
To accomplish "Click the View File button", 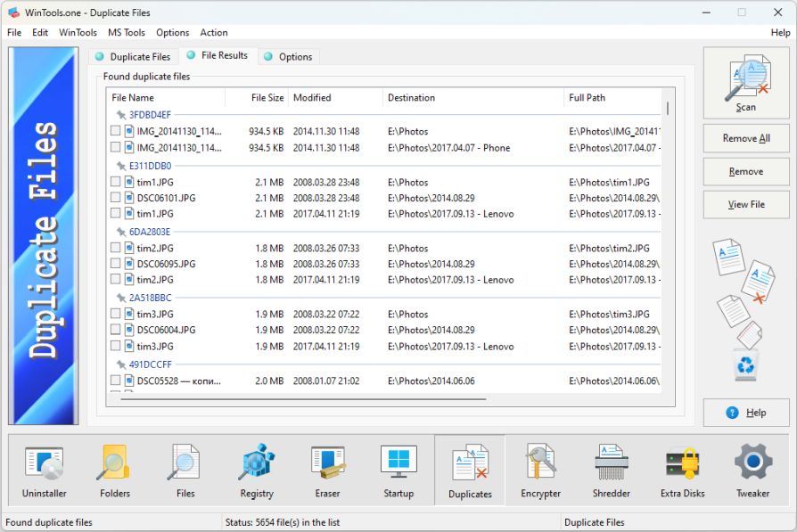I will (x=746, y=204).
